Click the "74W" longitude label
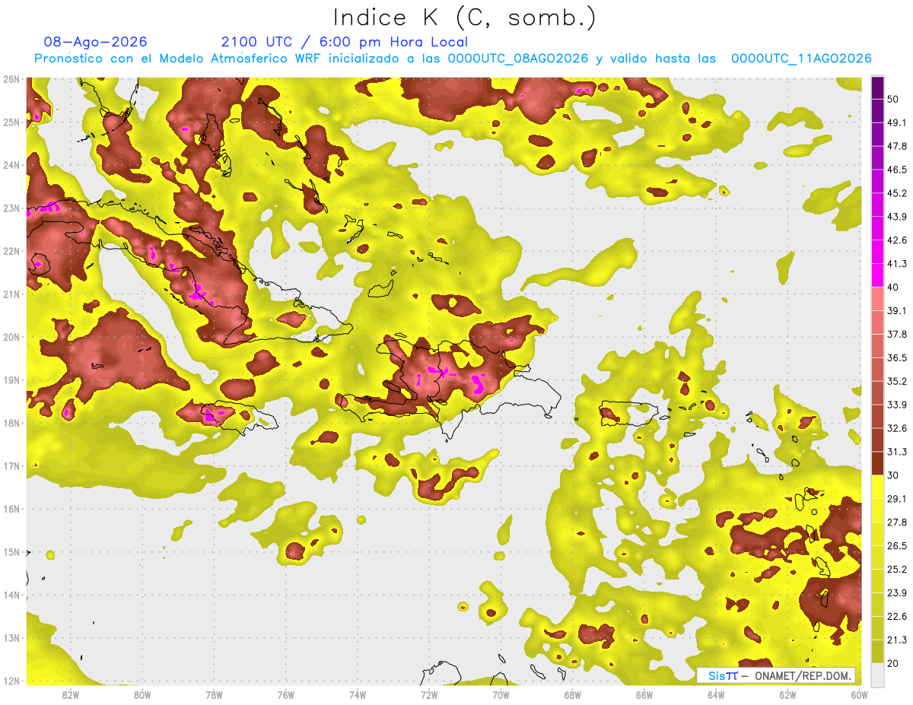This screenshot has width=913, height=705. pyautogui.click(x=357, y=694)
